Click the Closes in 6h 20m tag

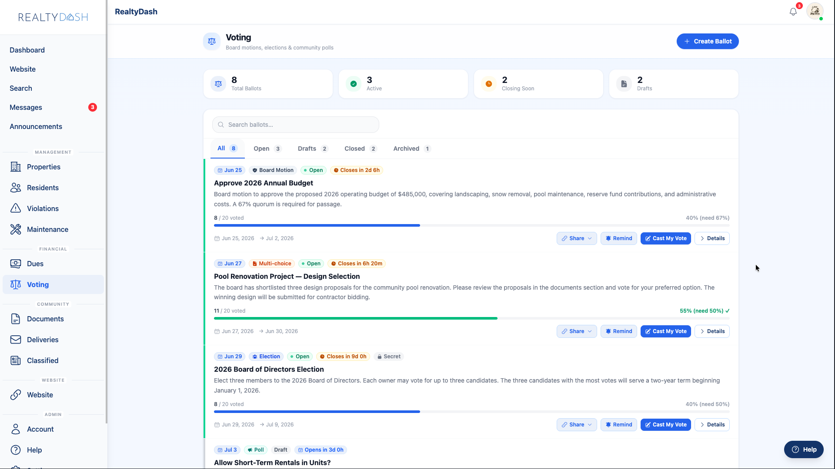[357, 264]
